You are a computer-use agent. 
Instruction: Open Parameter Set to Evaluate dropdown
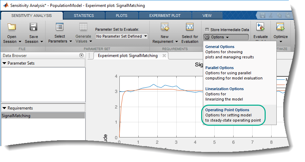[121, 36]
